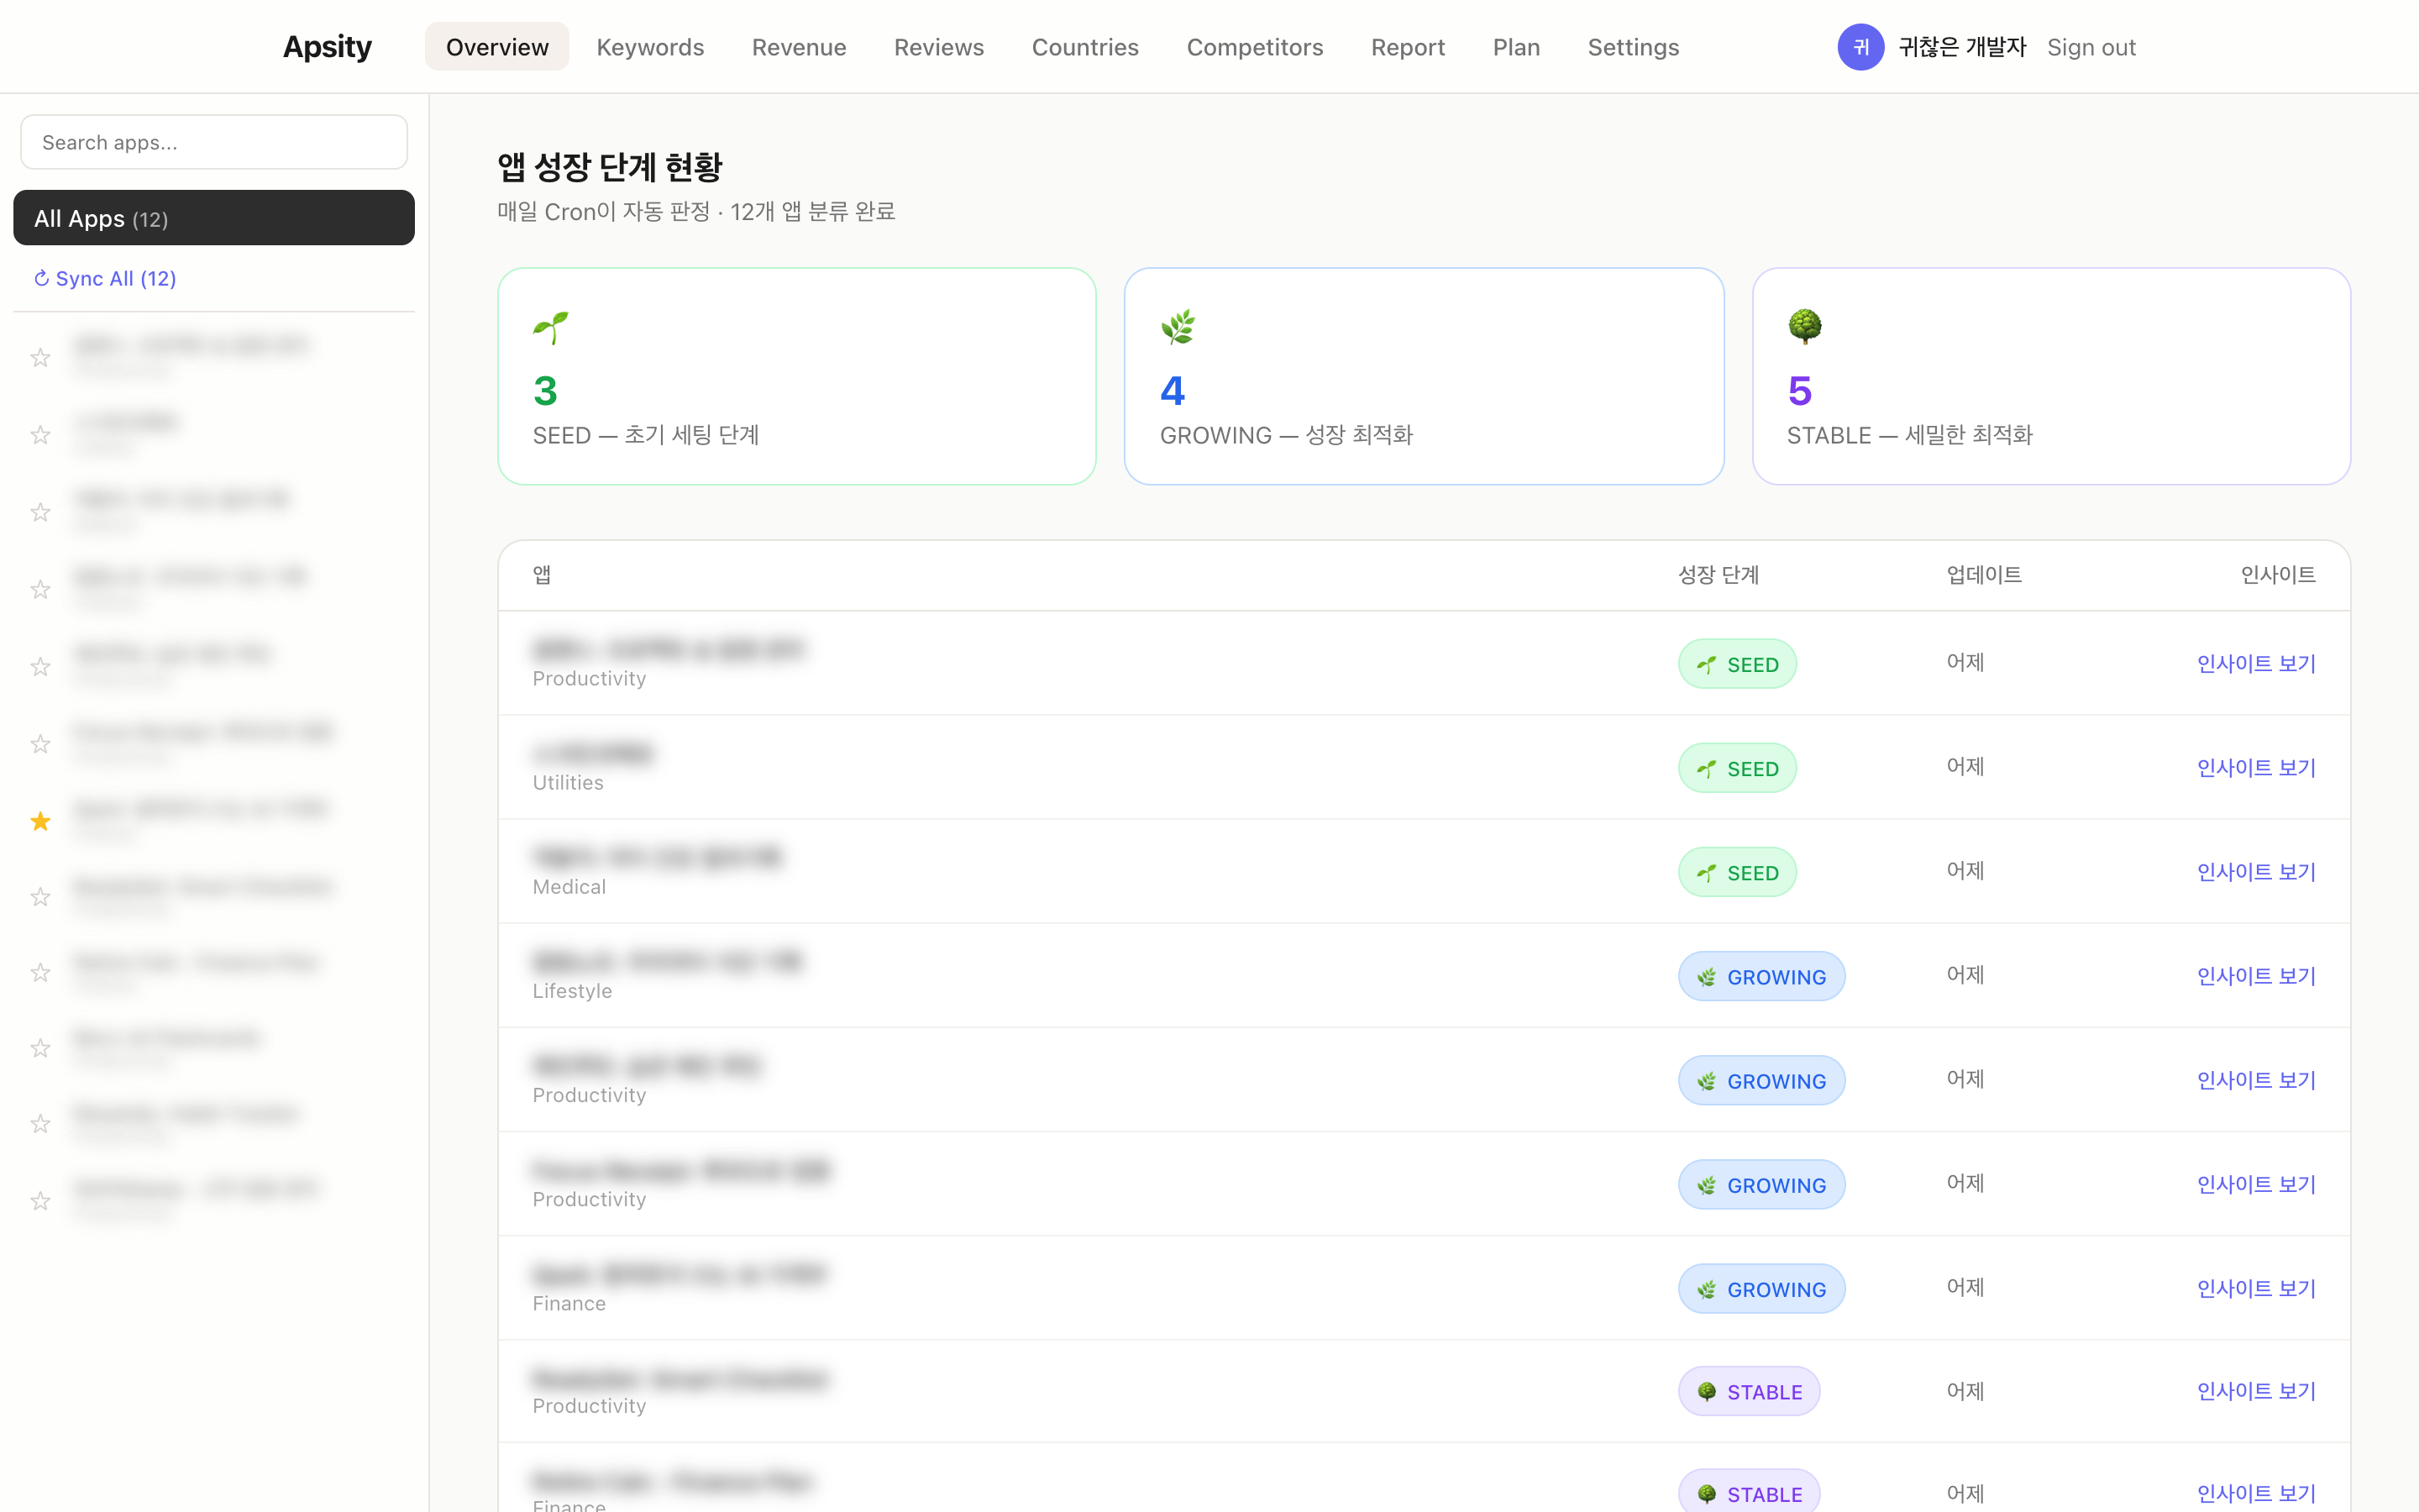
Task: Click the purple user avatar icon
Action: 1860,47
